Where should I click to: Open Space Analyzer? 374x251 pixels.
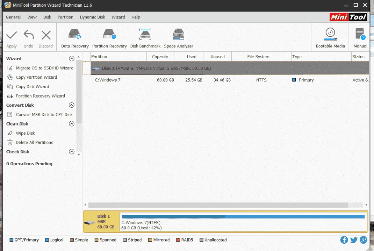[x=178, y=38]
